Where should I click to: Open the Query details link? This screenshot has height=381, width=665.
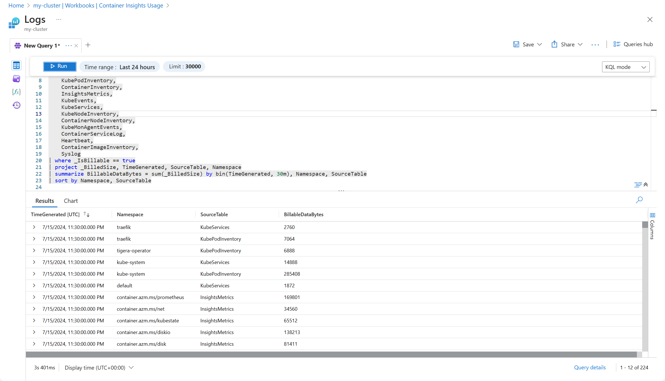[x=590, y=367]
